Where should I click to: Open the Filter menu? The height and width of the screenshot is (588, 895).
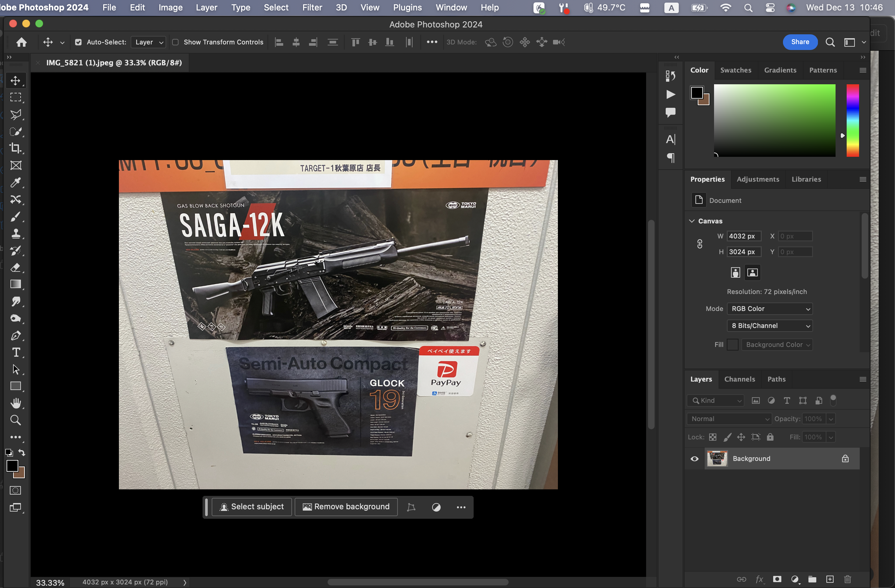[312, 8]
